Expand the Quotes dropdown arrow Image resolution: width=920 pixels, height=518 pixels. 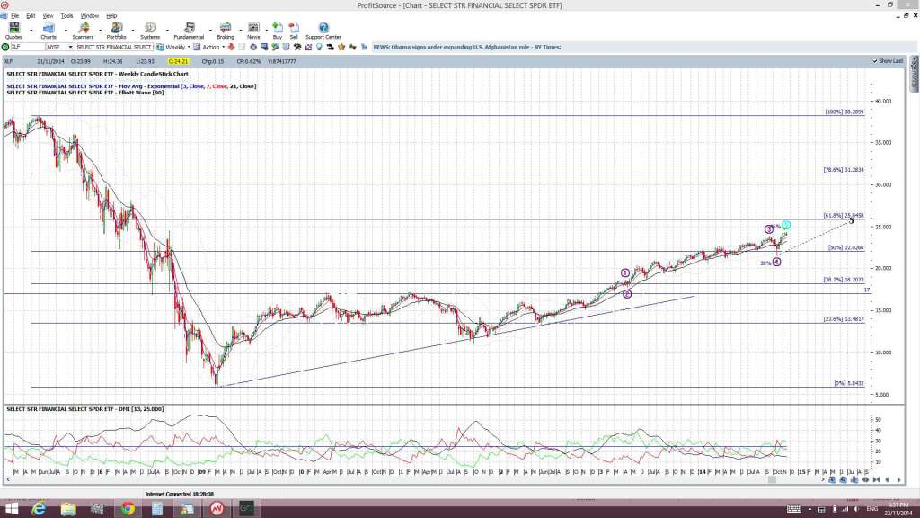coord(31,30)
